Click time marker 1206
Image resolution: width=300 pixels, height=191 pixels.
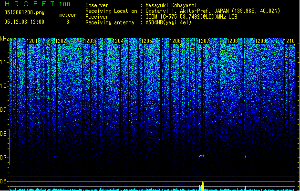point(175,41)
